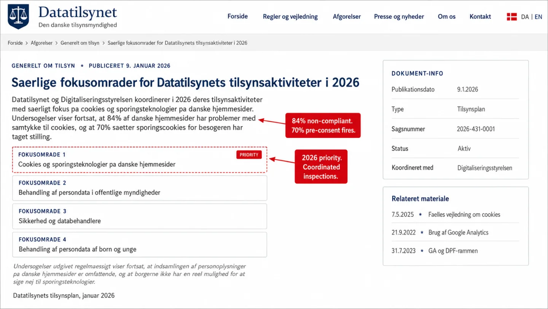Click the Generelt om tilsyn breadcrumb
548x309 pixels.
(80, 43)
